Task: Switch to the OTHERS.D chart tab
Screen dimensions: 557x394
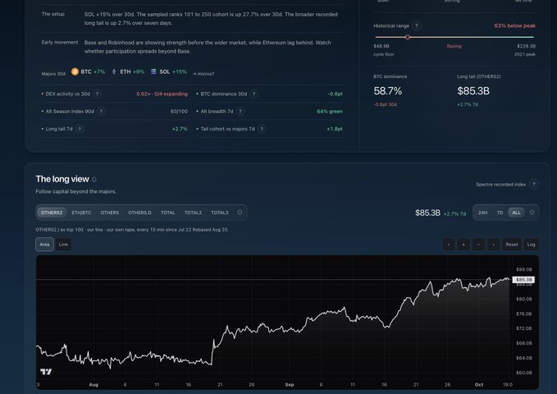Action: click(x=139, y=213)
